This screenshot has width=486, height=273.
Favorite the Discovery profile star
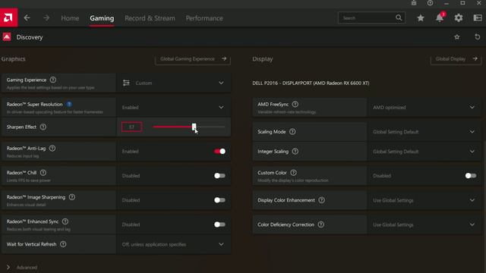point(457,37)
